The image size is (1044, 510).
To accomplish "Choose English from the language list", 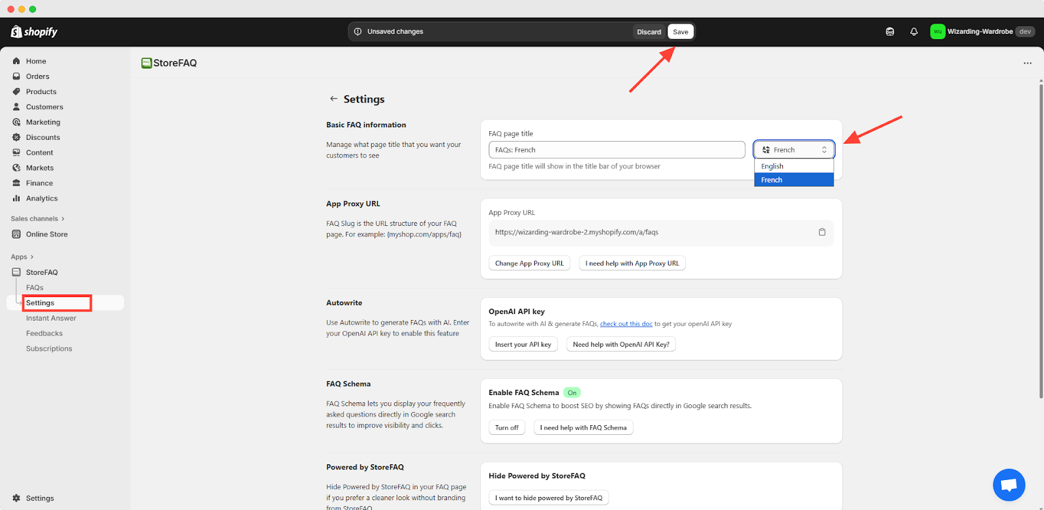I will coord(794,166).
